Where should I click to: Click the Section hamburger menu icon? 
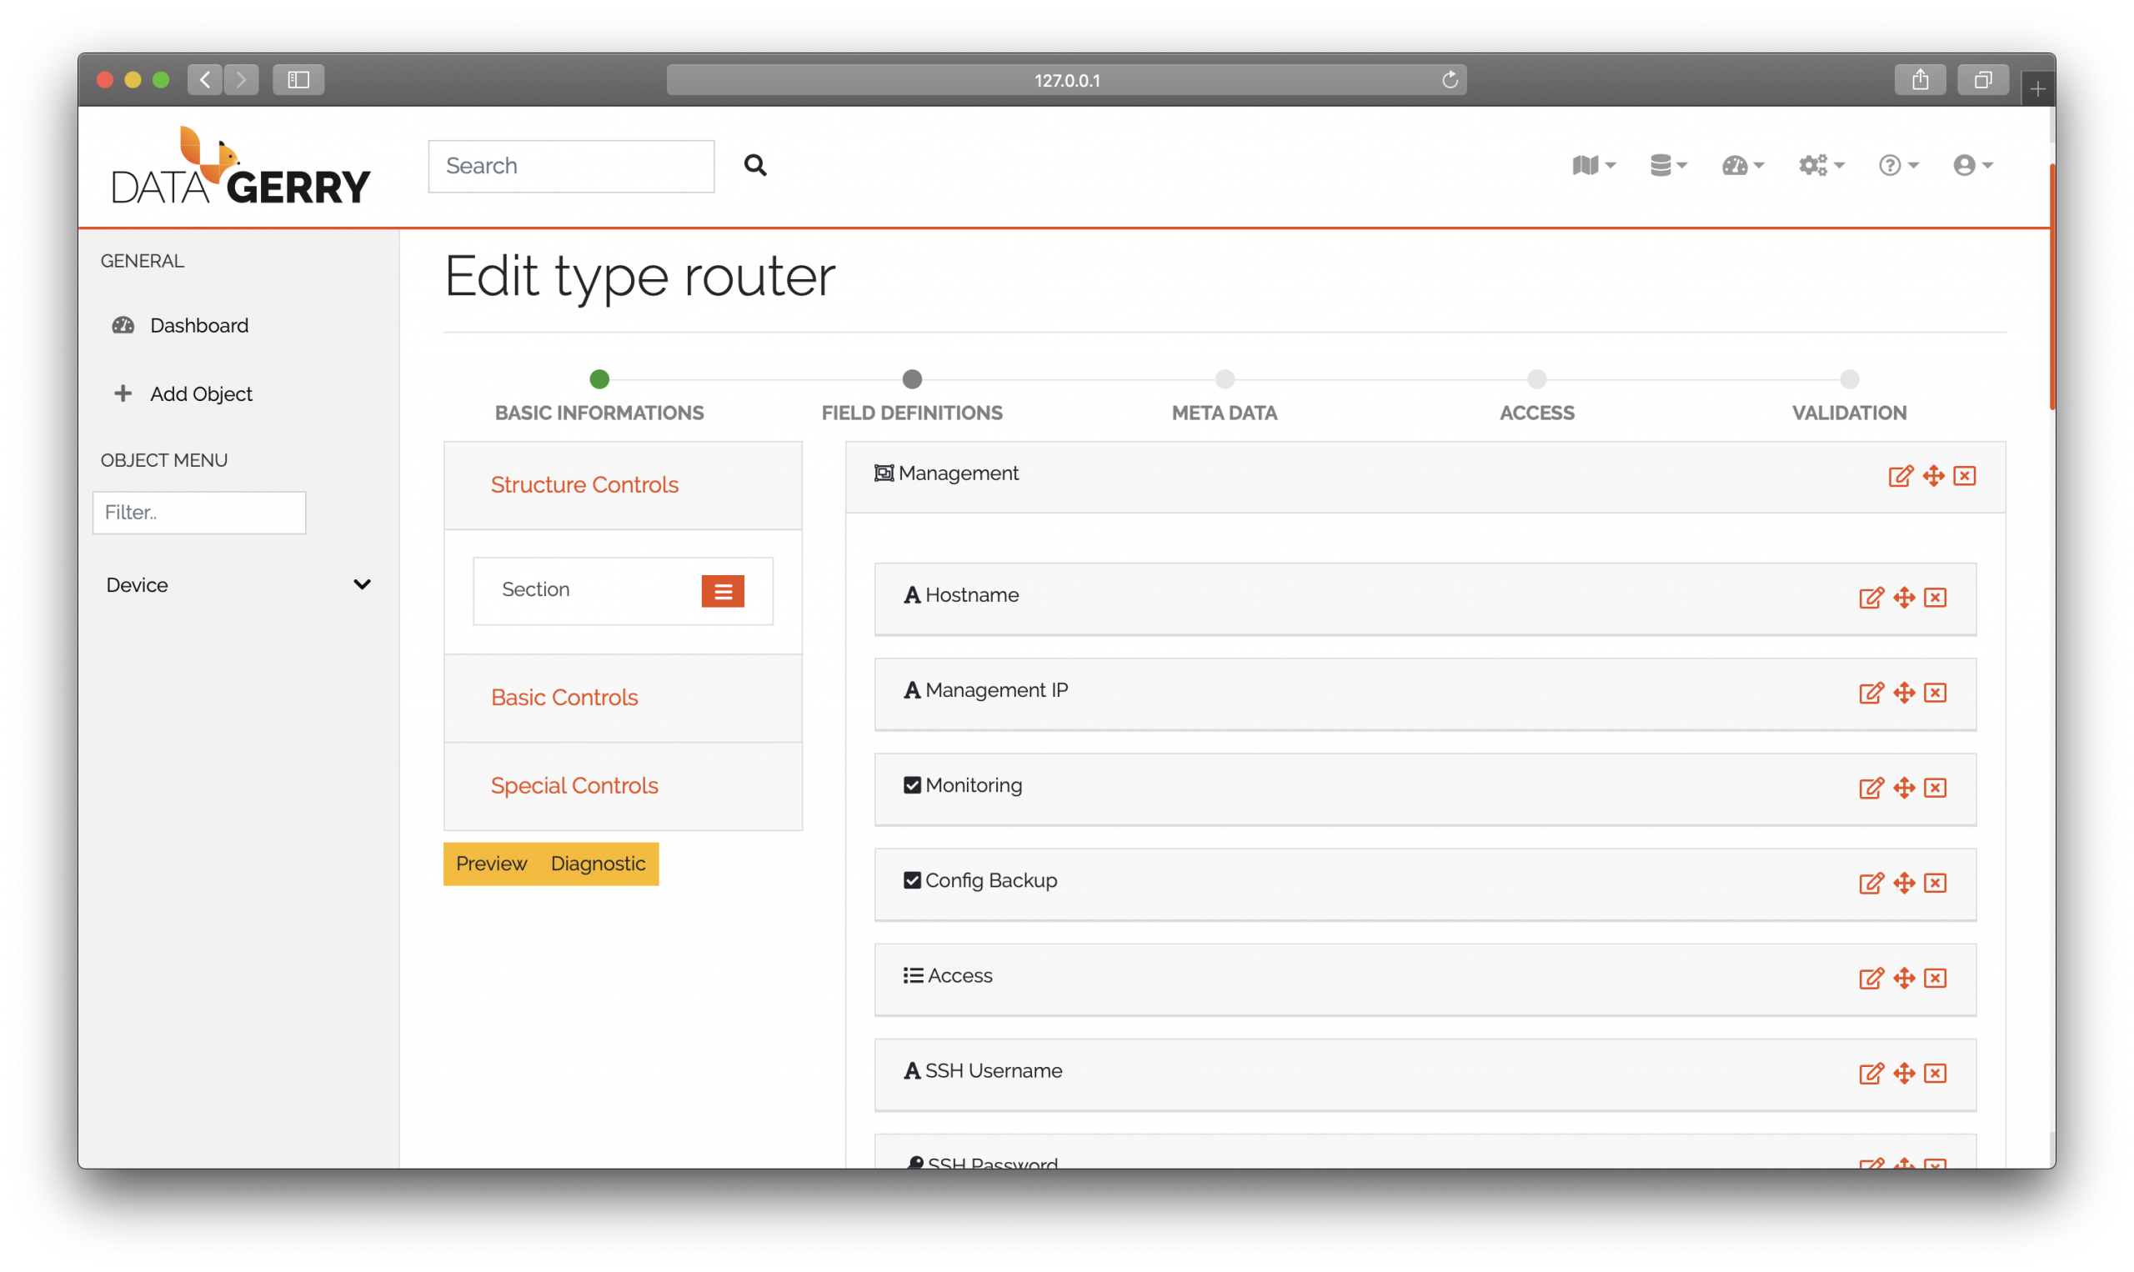[x=724, y=590]
